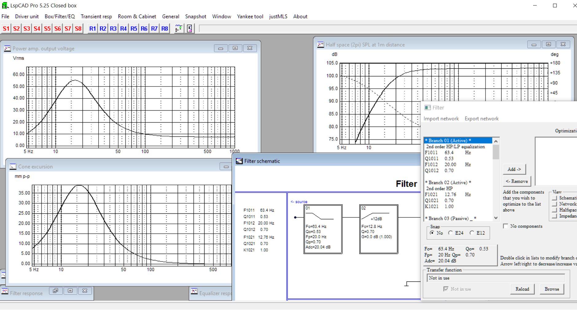Open the Driver unit menu
The width and height of the screenshot is (577, 310).
click(x=27, y=17)
